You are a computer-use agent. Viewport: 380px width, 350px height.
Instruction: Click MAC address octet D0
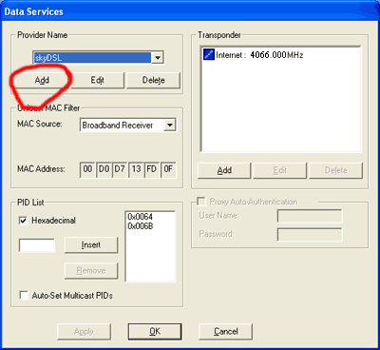(x=104, y=169)
